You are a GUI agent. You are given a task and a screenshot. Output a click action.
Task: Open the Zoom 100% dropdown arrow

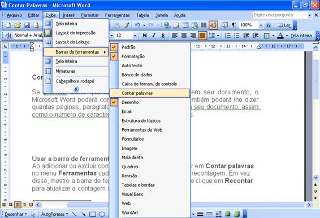[261, 25]
